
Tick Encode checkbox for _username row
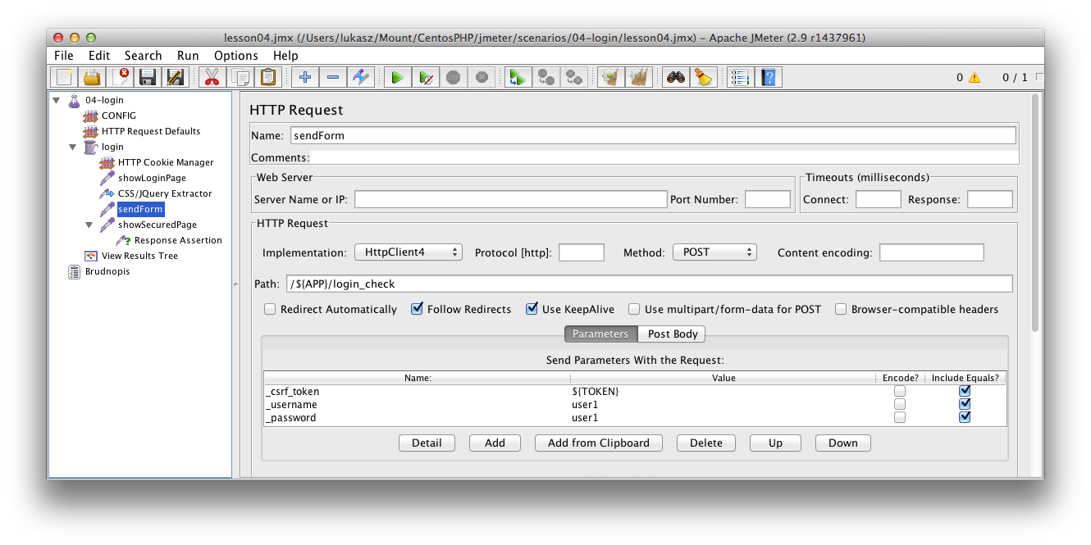900,405
